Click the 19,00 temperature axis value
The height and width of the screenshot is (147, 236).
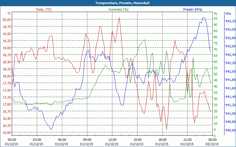coord(7,48)
